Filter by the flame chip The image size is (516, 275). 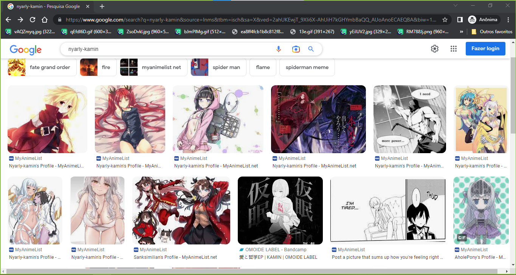(x=263, y=67)
